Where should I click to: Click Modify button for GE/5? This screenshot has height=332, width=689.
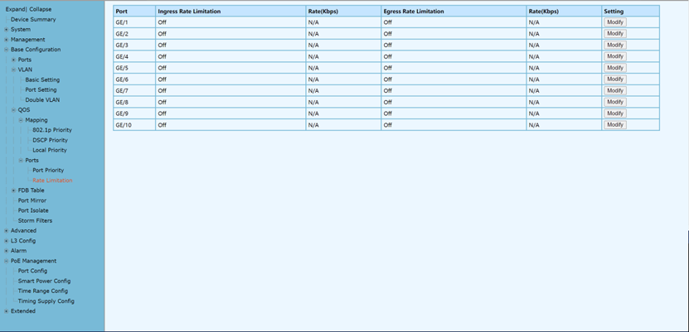pyautogui.click(x=614, y=68)
